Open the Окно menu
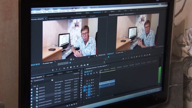This screenshot has width=192, height=108. (x=68, y=11)
